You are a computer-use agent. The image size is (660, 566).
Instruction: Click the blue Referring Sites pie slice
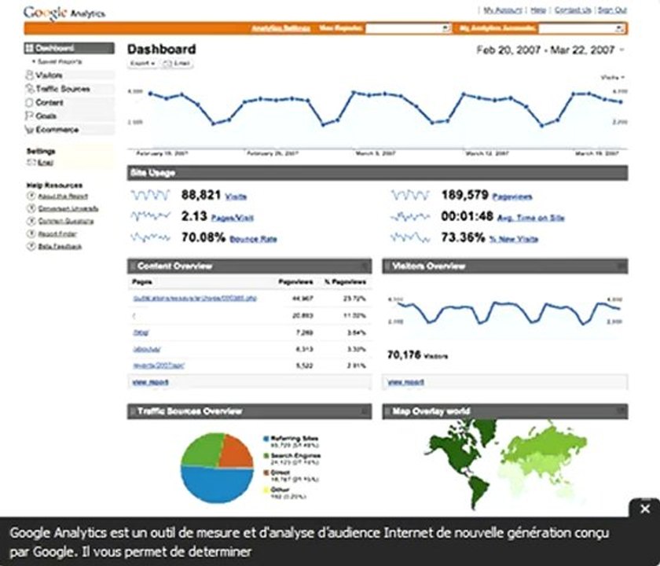[x=217, y=487]
